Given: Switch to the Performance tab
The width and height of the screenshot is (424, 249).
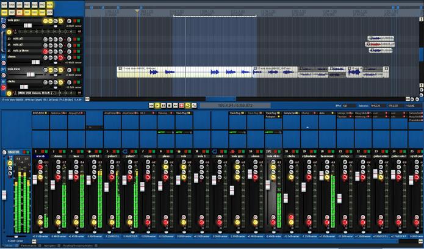Looking at the screenshot, I should pos(28,244).
